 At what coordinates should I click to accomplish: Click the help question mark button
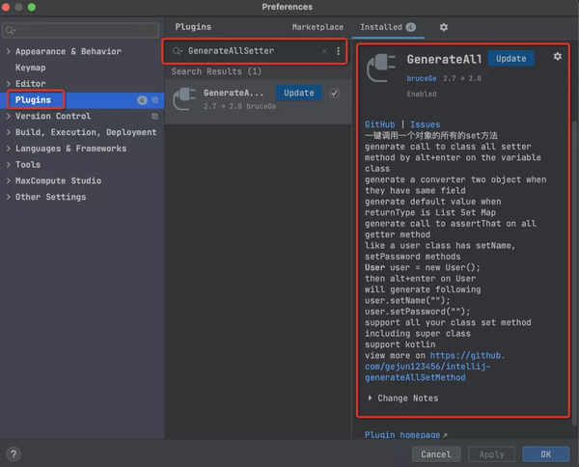point(14,453)
